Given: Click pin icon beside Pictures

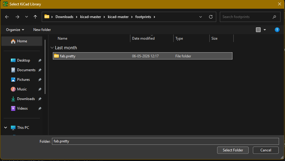Looking at the screenshot, I should [x=40, y=80].
